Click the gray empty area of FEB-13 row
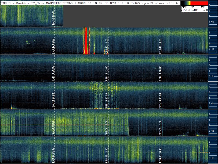Viewport: 218px width, 164px height. tap(136, 16)
